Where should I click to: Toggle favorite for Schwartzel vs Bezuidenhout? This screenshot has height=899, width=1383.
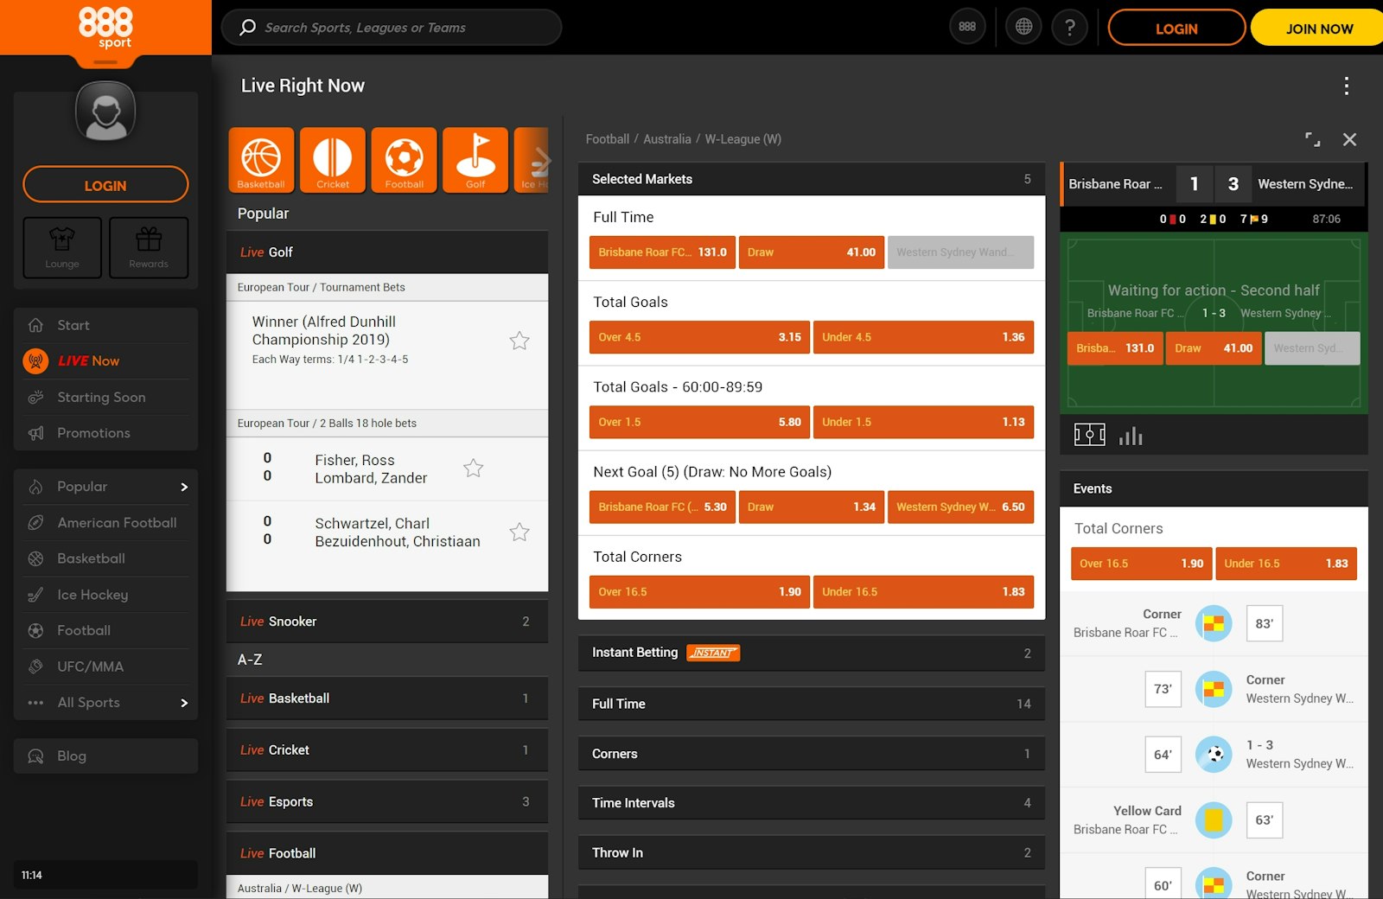(519, 532)
